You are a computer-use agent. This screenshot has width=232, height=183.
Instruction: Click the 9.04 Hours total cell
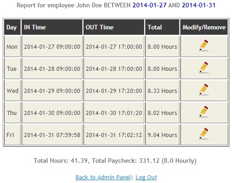(162, 135)
